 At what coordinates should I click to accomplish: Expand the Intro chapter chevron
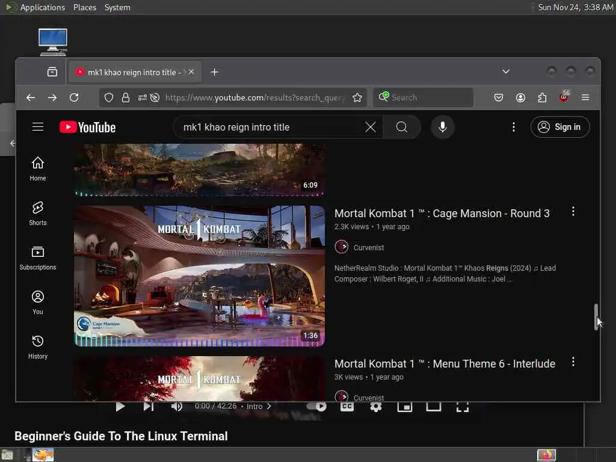pyautogui.click(x=269, y=406)
